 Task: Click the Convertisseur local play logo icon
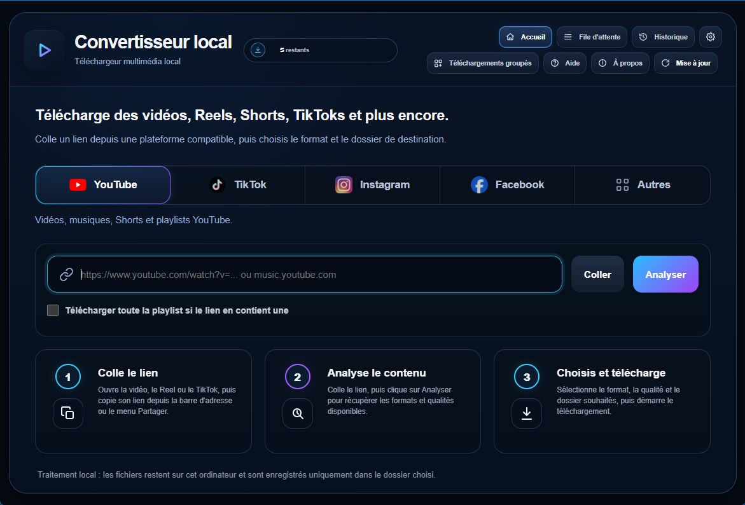(44, 50)
